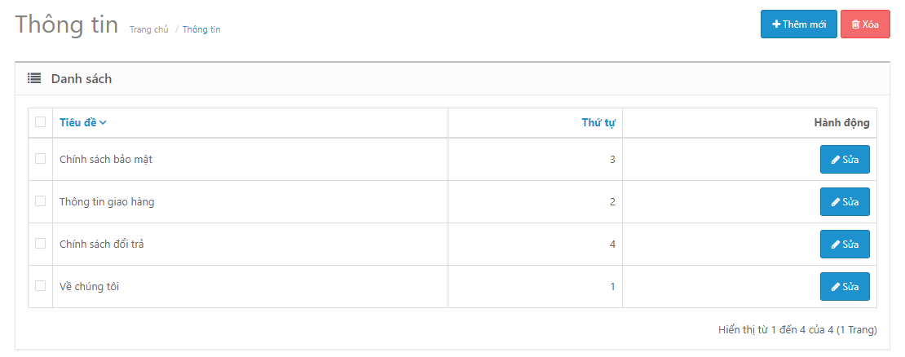The width and height of the screenshot is (905, 357).
Task: Click the Chính sách bảo mật title cell
Action: click(x=250, y=159)
